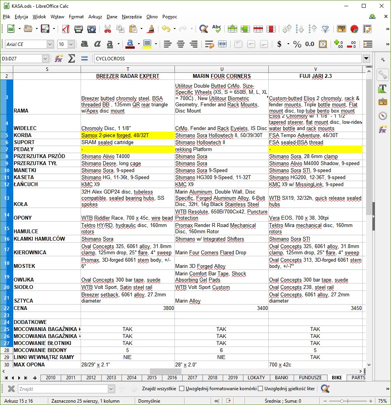Open Print Preview
Screen dimensions: 391x405
(x=92, y=29)
